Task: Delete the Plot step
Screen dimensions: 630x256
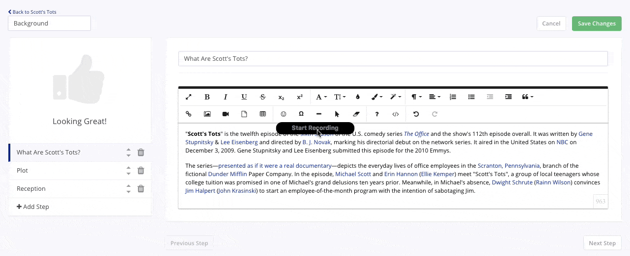Action: coord(141,171)
